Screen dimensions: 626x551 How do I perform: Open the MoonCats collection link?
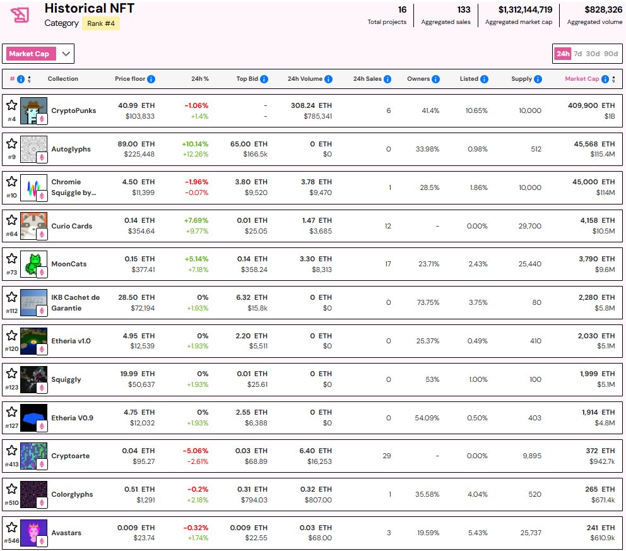(69, 264)
